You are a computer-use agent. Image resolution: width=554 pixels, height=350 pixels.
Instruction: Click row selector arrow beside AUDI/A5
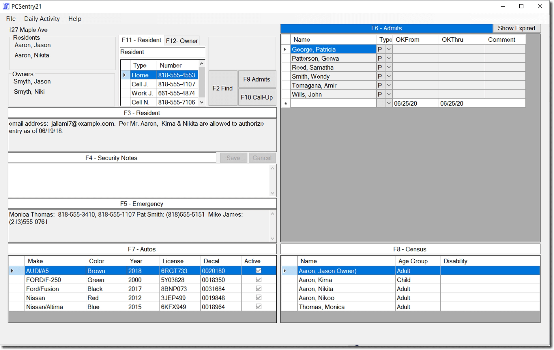coord(12,271)
